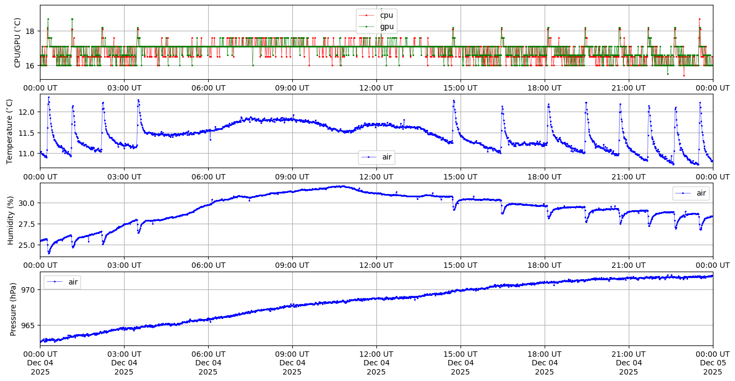Viewport: 735px width, 381px height.
Task: Click the 18 tick on CPU/GPU axis
Action: pos(31,31)
